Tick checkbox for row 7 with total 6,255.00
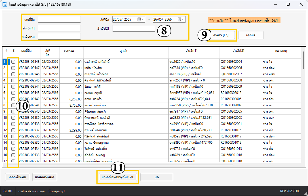 point(13,99)
